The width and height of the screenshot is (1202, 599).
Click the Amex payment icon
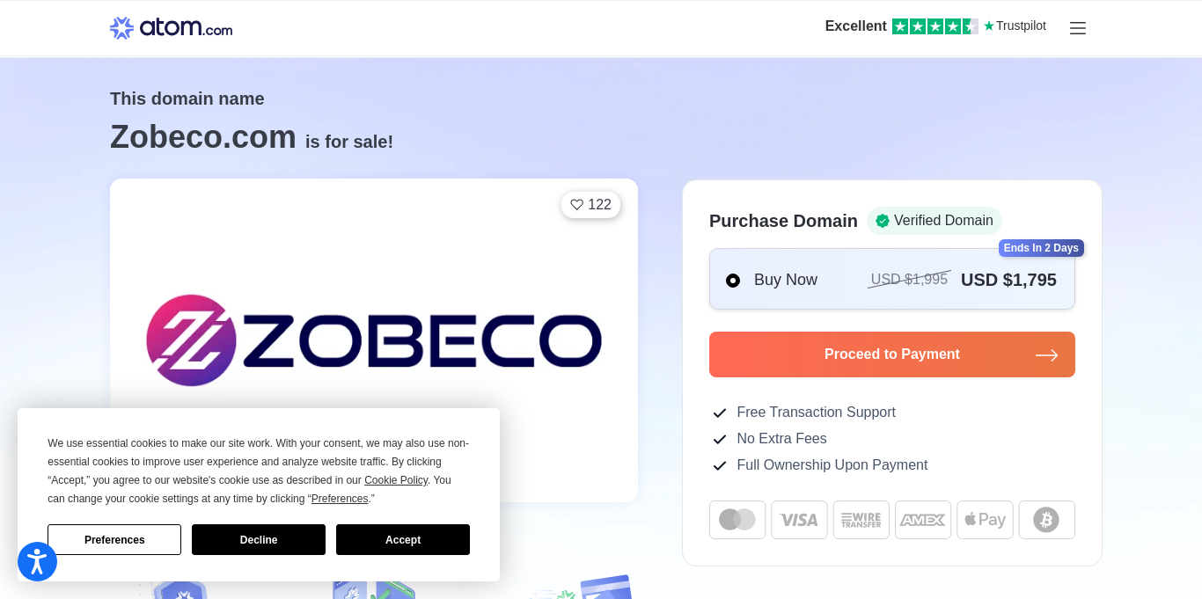[x=923, y=520]
